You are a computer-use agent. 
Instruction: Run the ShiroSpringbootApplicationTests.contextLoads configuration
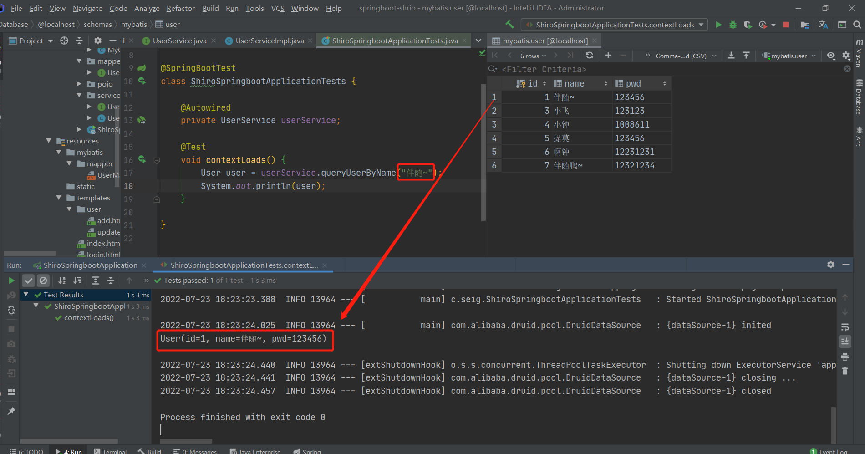[718, 25]
